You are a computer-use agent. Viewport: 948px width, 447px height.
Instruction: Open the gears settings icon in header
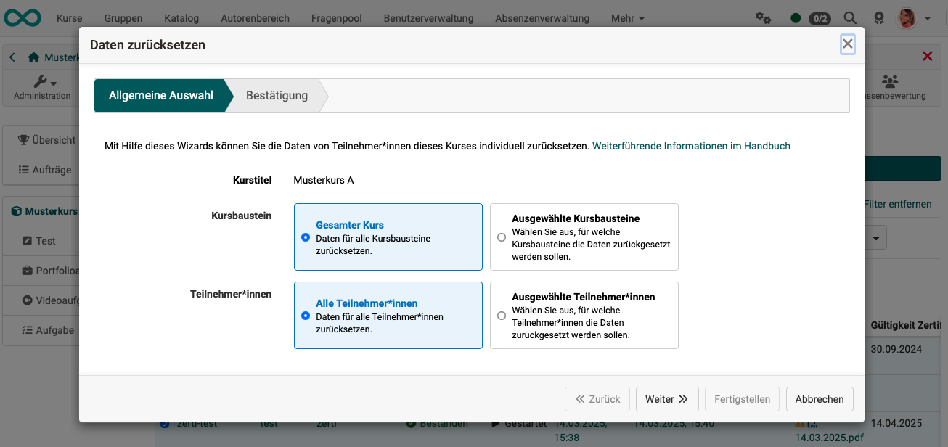(x=762, y=18)
